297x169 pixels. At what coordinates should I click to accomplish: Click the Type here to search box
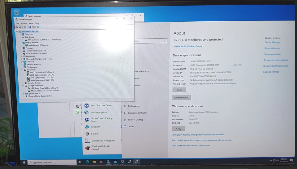click(52, 163)
